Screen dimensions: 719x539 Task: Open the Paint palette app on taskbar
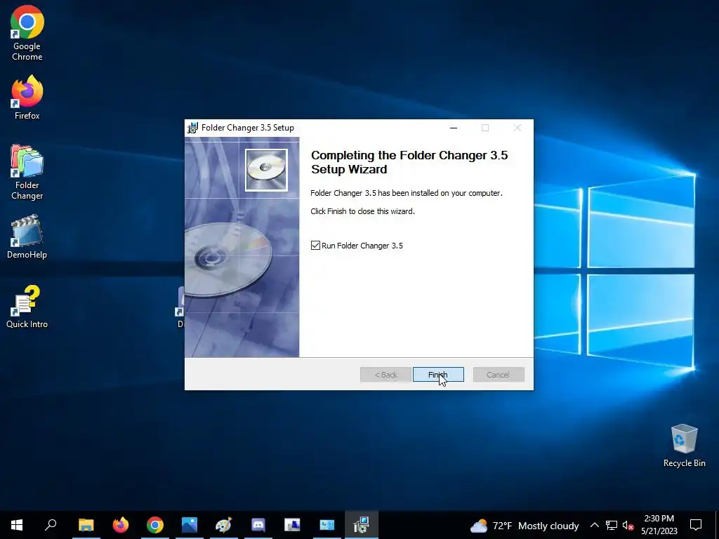(x=224, y=525)
